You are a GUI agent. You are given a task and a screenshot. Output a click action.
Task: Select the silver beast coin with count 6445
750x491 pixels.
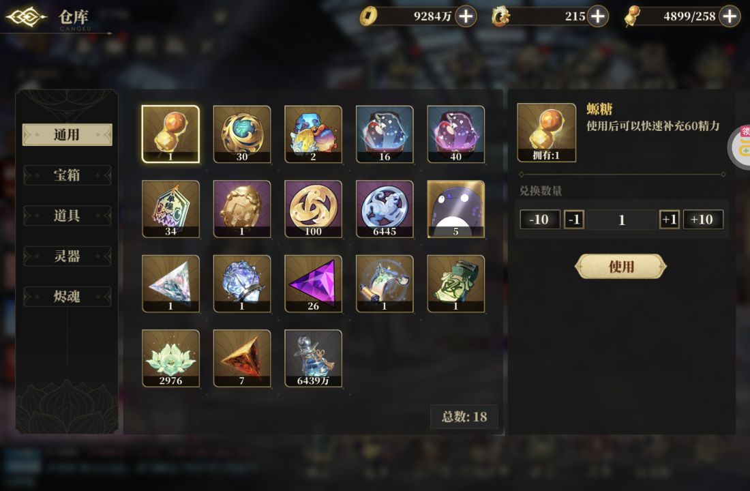(x=385, y=209)
